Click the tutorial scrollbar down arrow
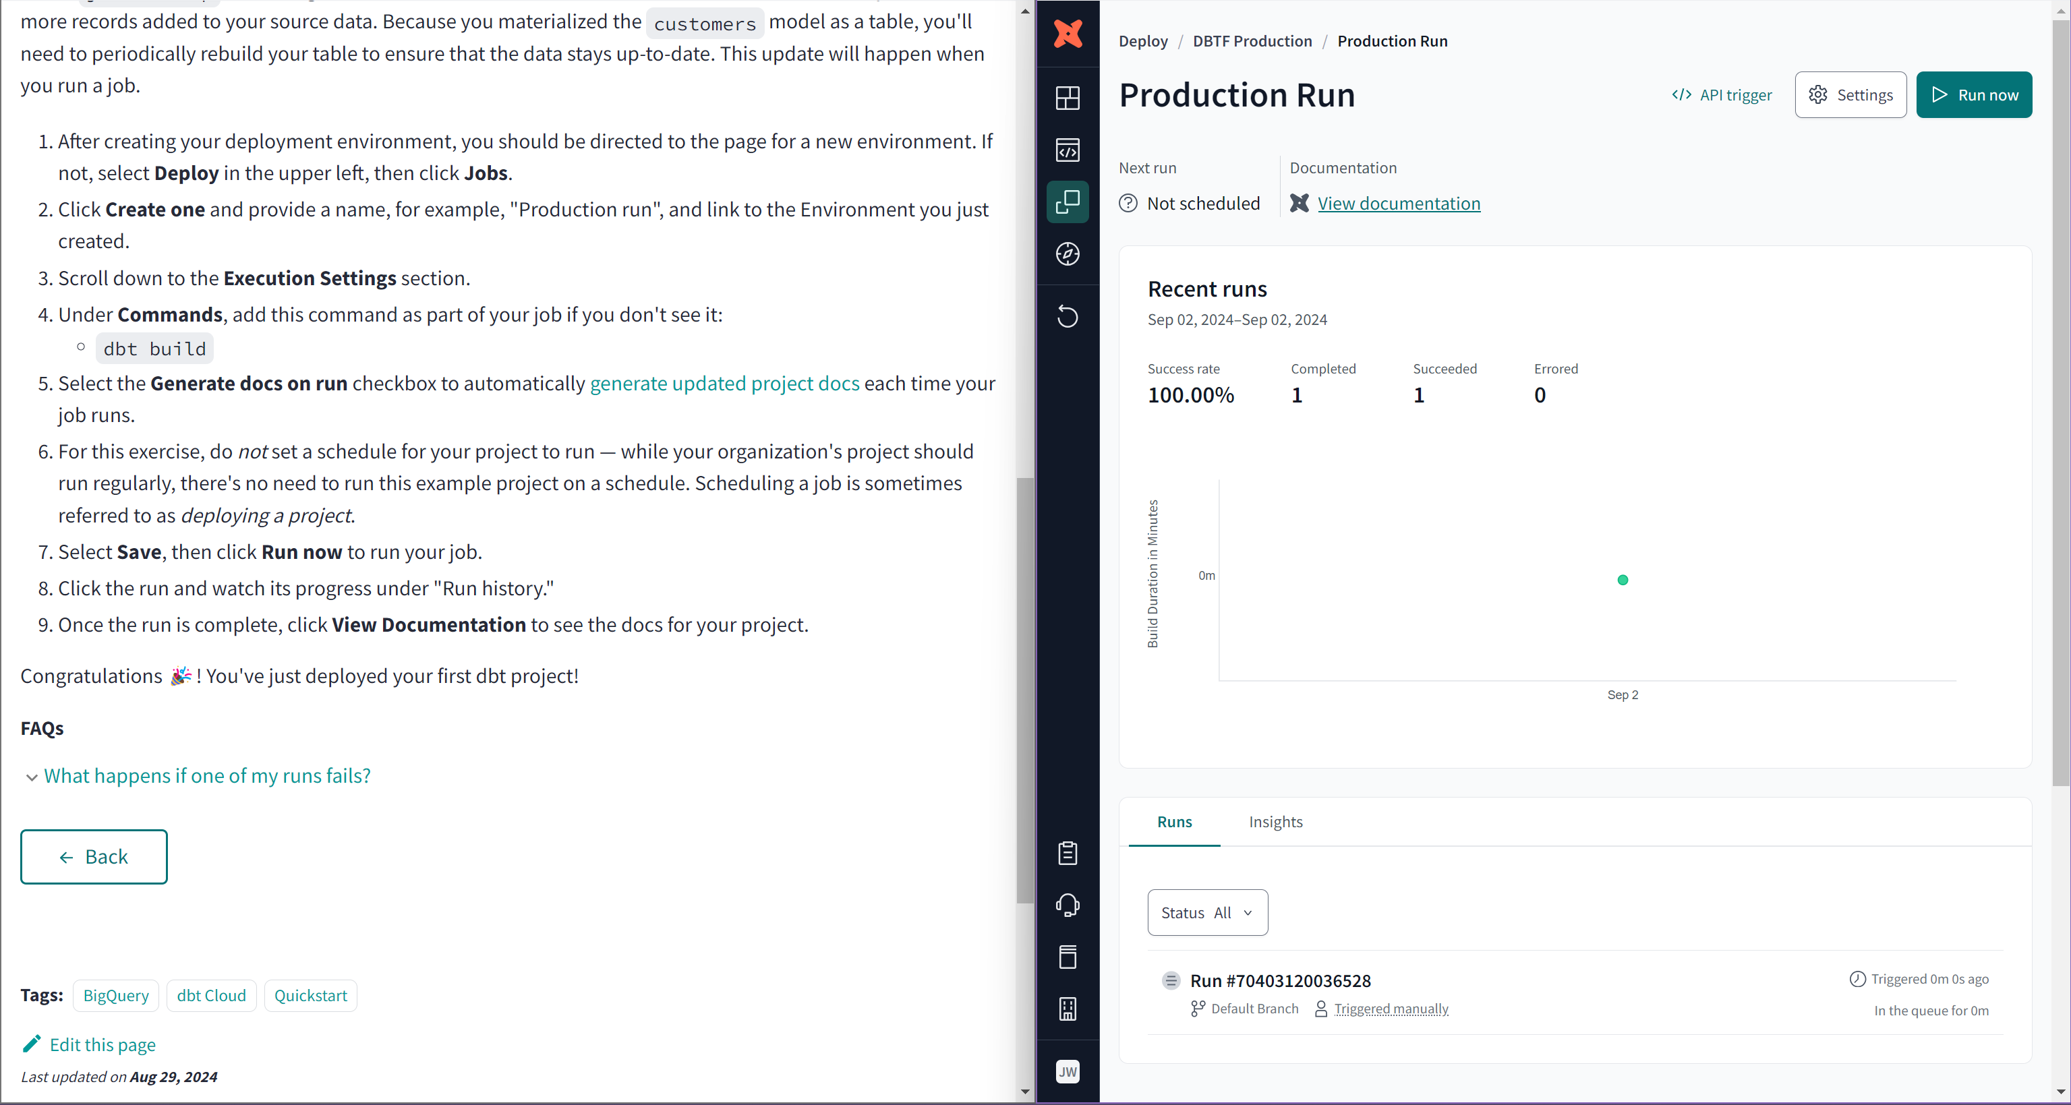The image size is (2071, 1105). point(1024,1092)
